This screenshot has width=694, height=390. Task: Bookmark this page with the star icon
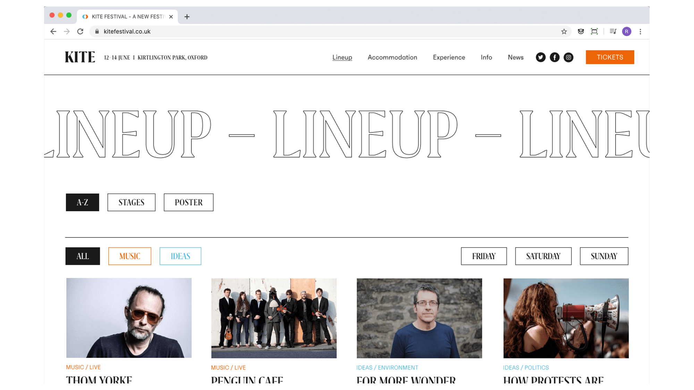coord(564,32)
